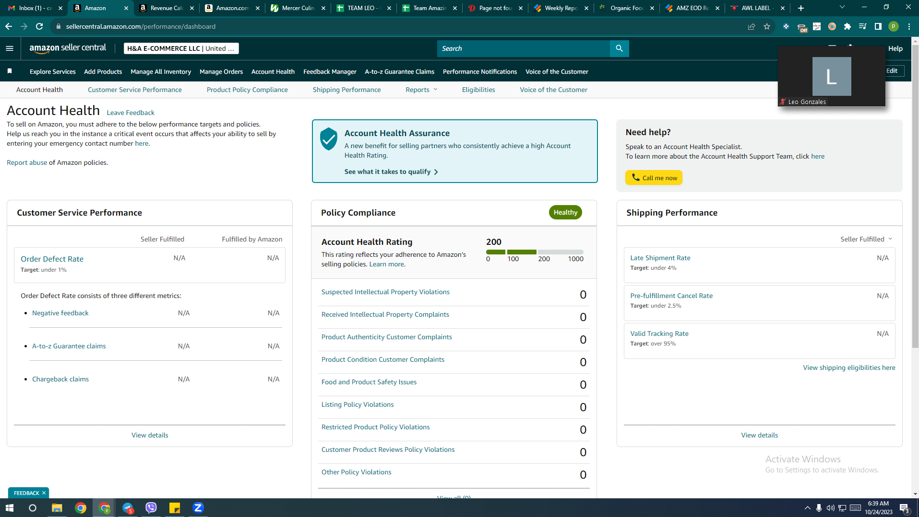Image resolution: width=919 pixels, height=517 pixels.
Task: Open the Seller Fulfilled dropdown in Shipping Performance
Action: click(x=866, y=239)
